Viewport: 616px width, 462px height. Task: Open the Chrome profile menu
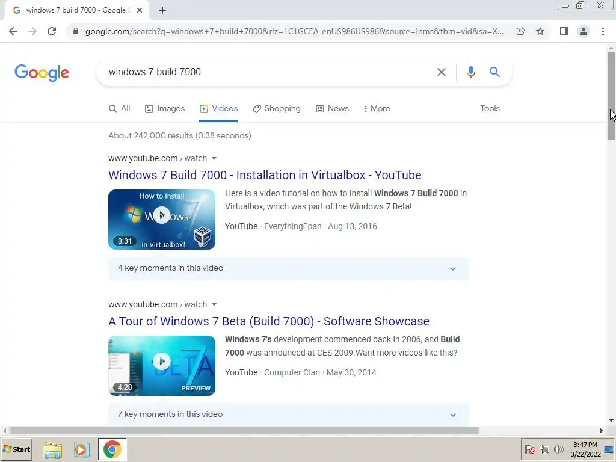point(584,31)
